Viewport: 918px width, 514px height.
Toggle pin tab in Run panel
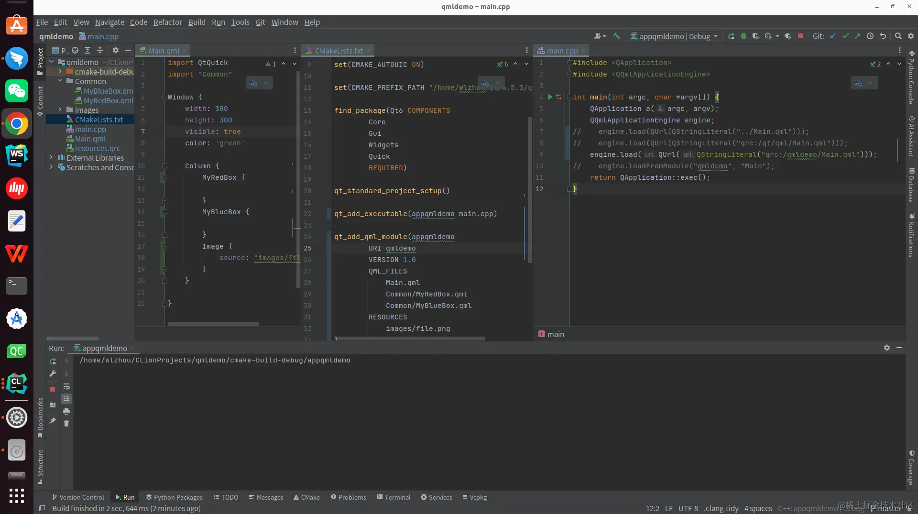click(x=53, y=421)
